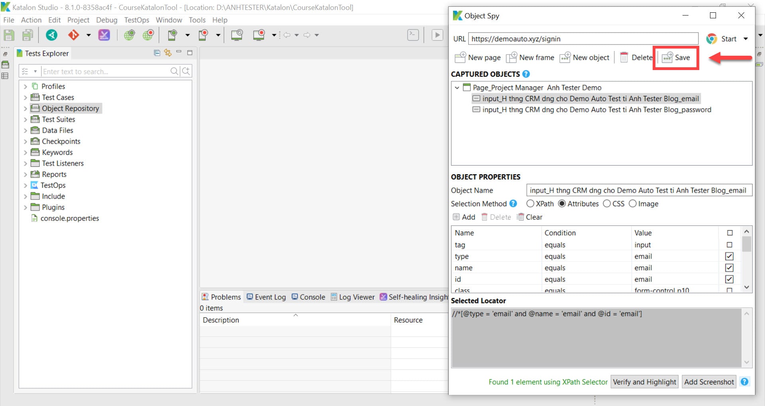Click Save in Object Spy
Screen dimensions: 765x406
click(x=676, y=58)
